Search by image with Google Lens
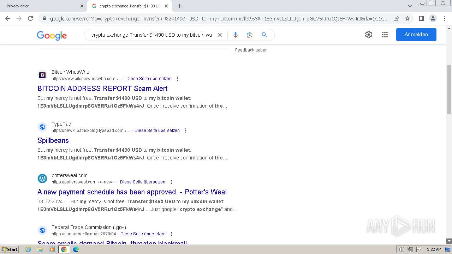This screenshot has height=254, width=452. pos(250,35)
